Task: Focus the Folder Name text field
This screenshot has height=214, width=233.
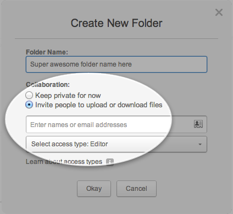Action: pyautogui.click(x=116, y=64)
